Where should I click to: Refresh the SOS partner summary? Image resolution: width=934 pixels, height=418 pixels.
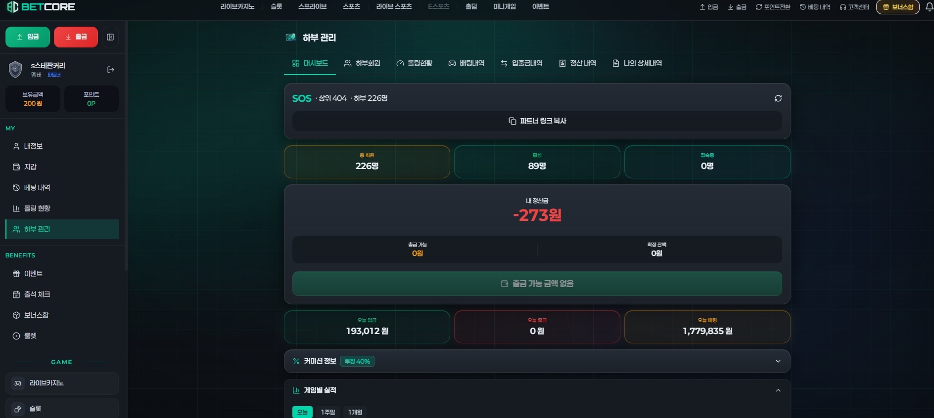(x=778, y=98)
